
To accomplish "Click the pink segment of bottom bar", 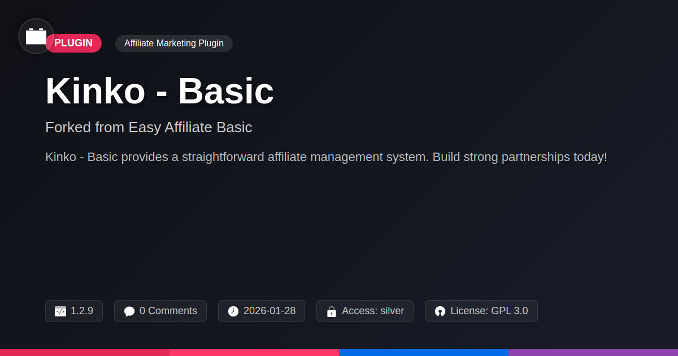I will [254, 352].
